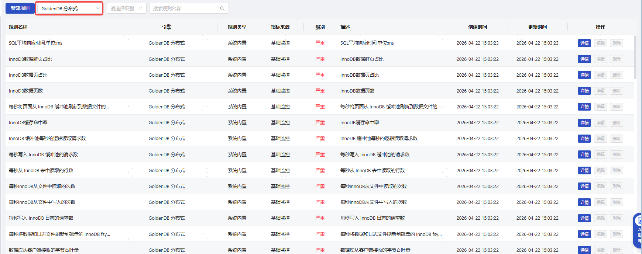Click 系统内置 in InnoDB数据页占比 row
642x254 pixels.
[x=237, y=75]
